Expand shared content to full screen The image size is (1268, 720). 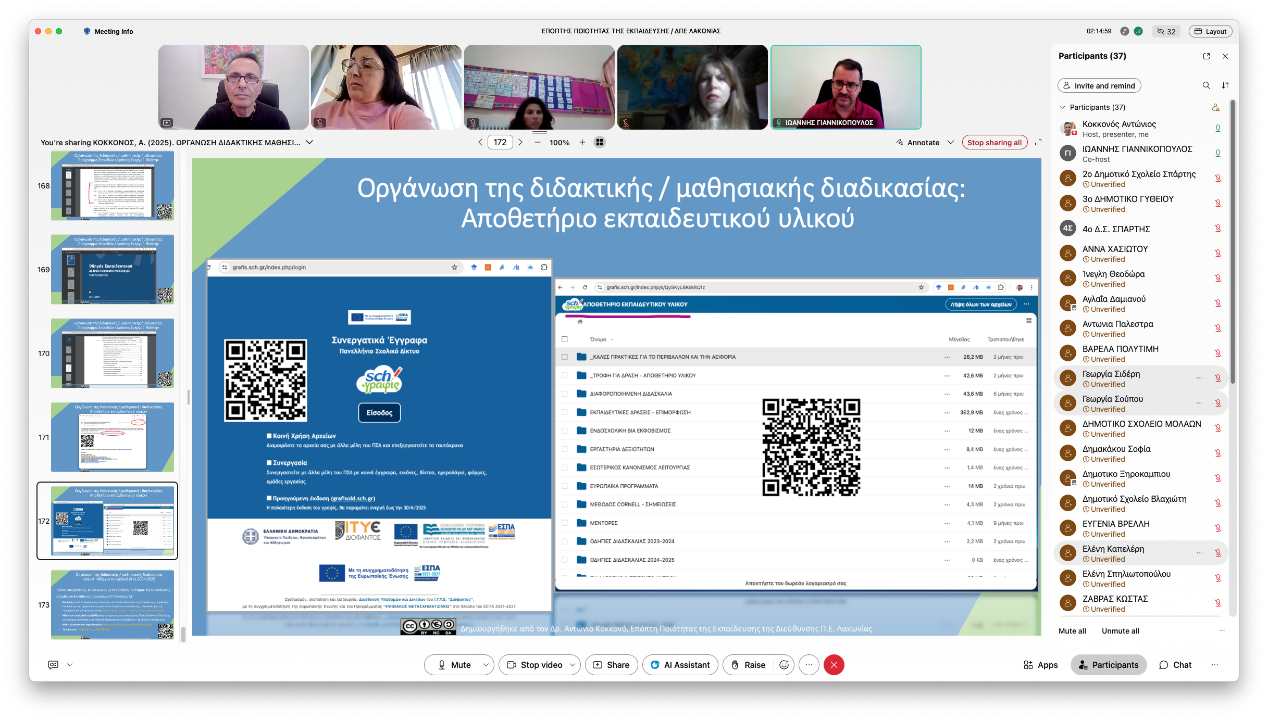point(1038,142)
